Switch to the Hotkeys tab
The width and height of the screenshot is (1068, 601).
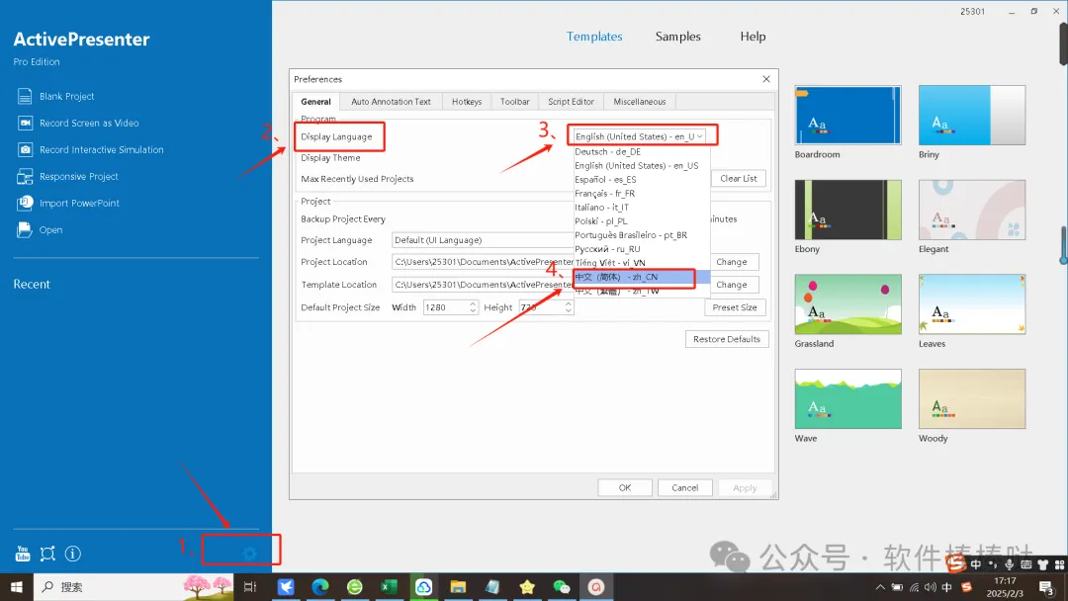[467, 102]
